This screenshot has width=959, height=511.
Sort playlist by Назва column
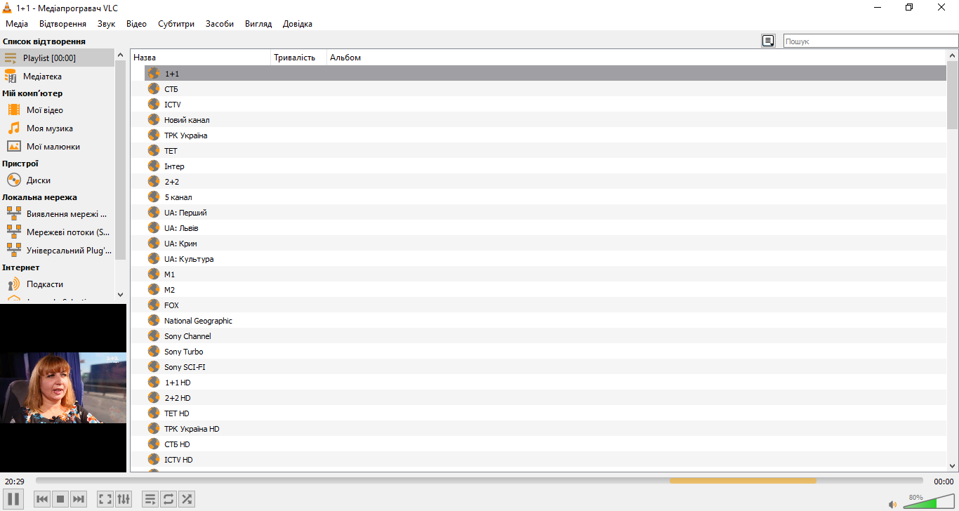pos(201,58)
